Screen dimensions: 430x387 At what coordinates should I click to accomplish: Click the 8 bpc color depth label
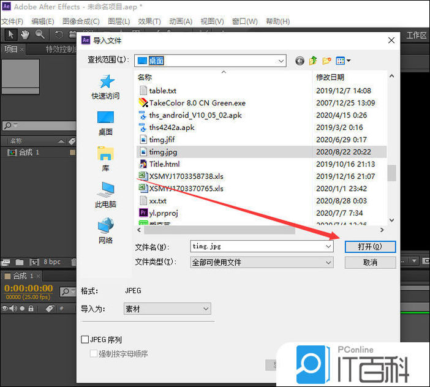tap(52, 261)
